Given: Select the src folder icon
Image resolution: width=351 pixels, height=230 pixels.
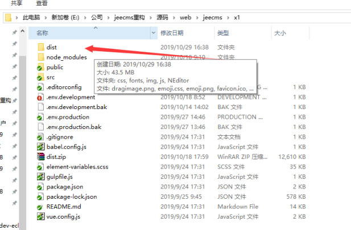Looking at the screenshot, I should point(40,77).
